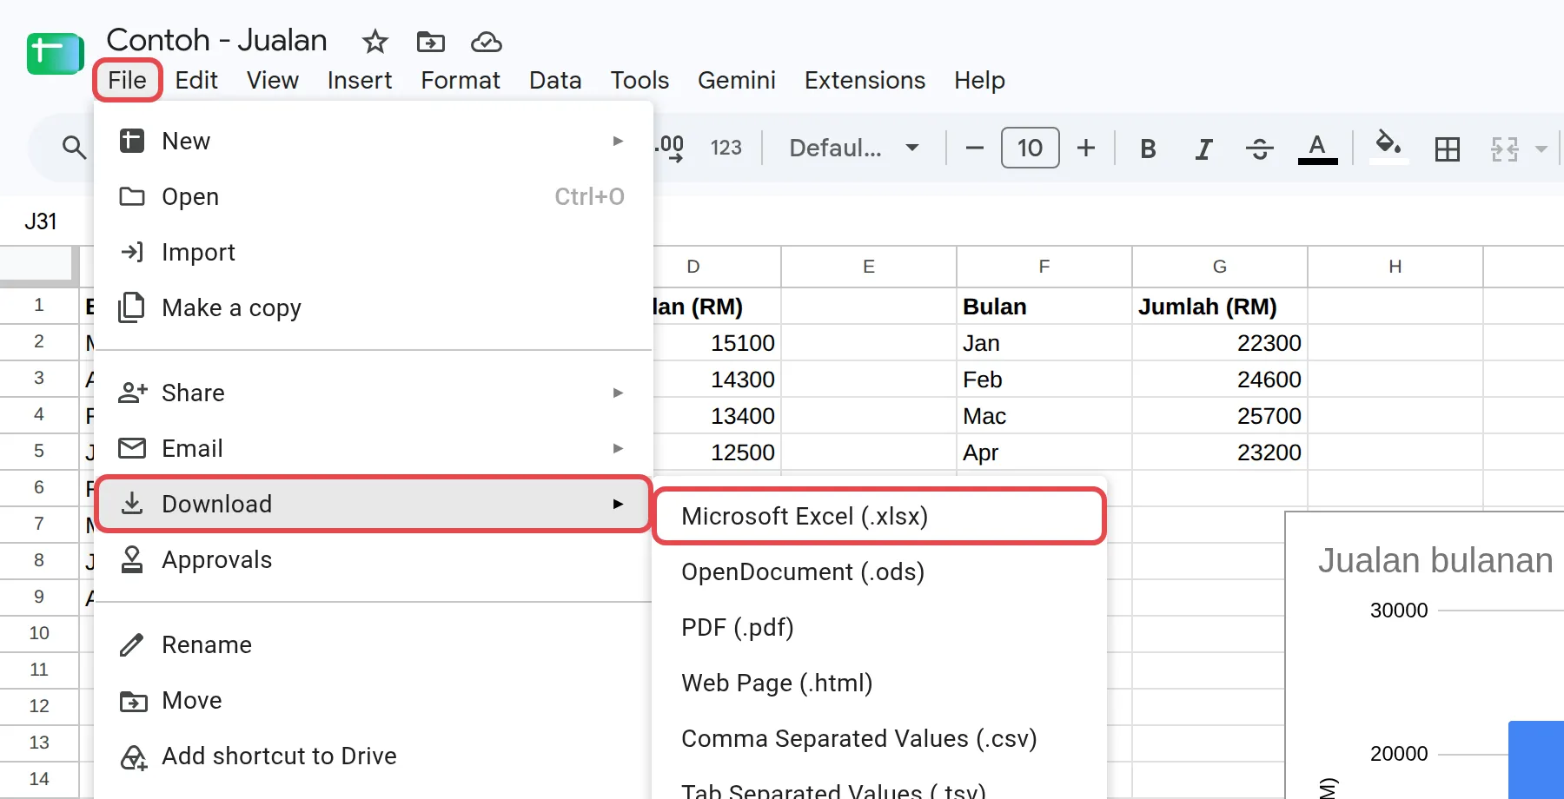Viewport: 1564px width, 799px height.
Task: Open the Default font dropdown
Action: [853, 148]
